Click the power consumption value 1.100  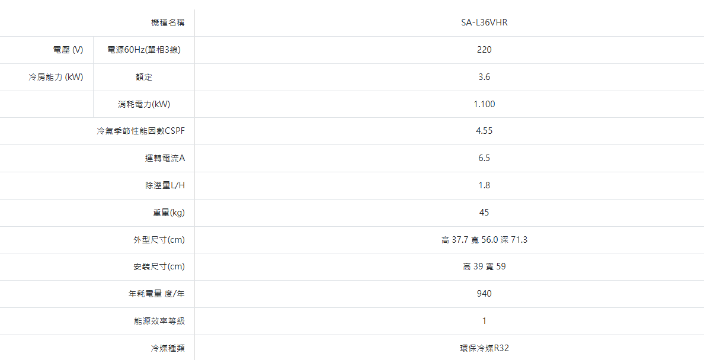coord(484,105)
